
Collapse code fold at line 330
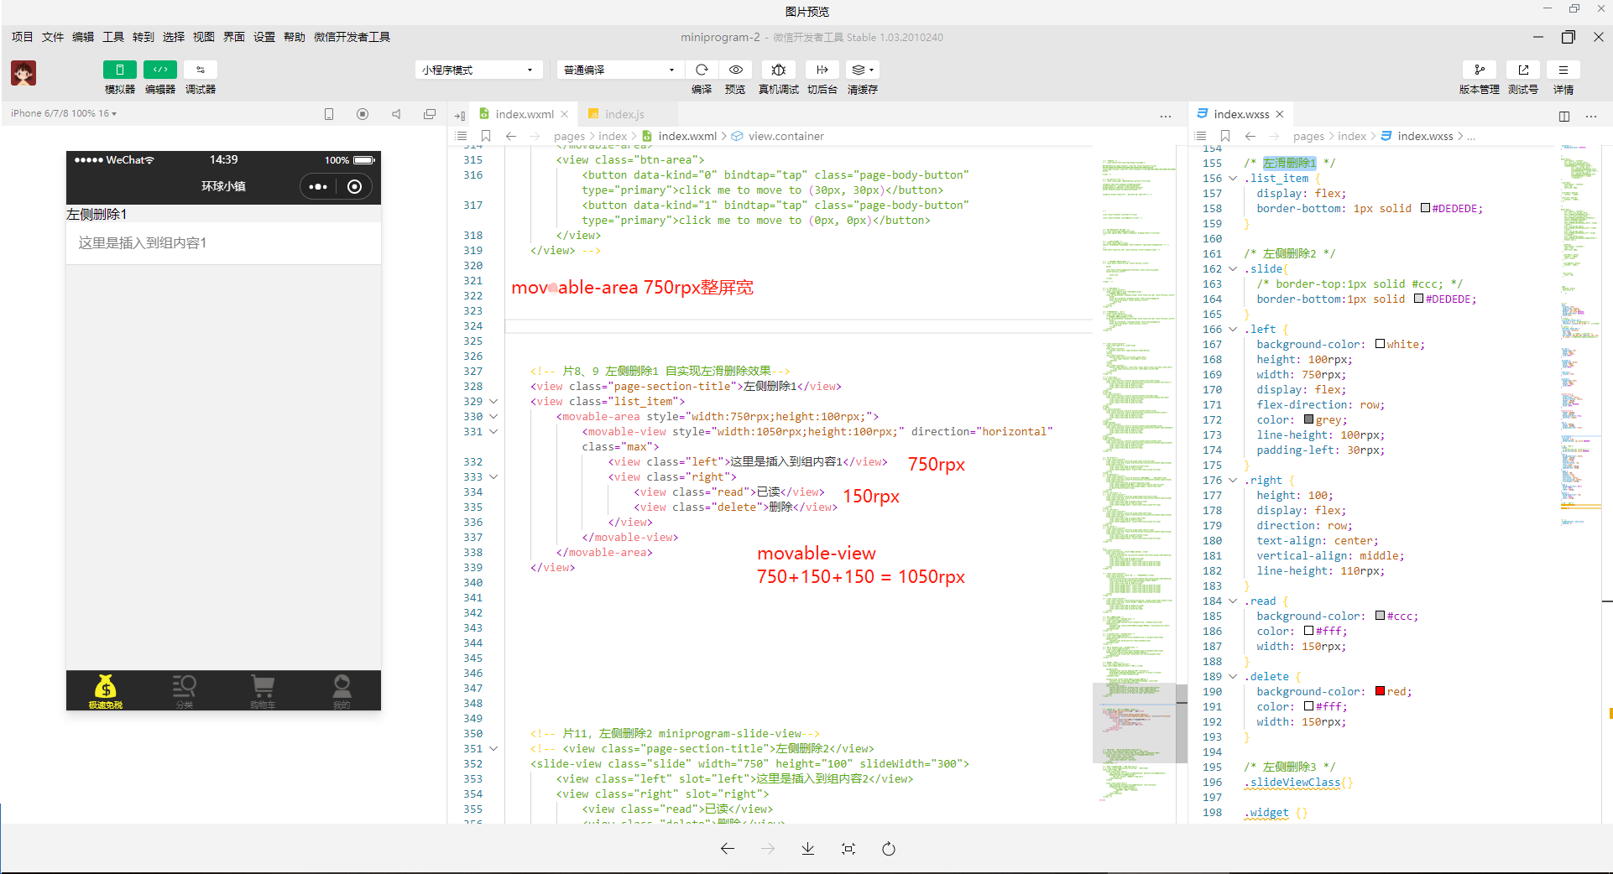click(x=493, y=417)
